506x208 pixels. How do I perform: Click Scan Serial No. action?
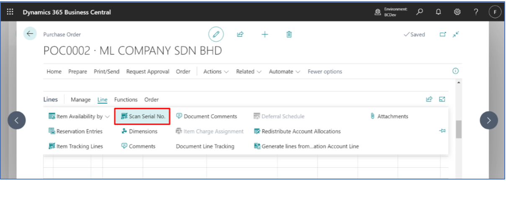tap(143, 116)
